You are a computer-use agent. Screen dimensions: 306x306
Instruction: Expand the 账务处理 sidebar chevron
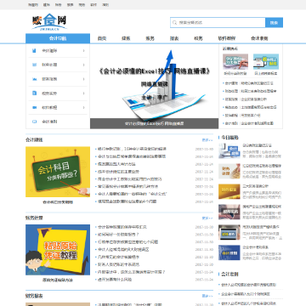83,65
